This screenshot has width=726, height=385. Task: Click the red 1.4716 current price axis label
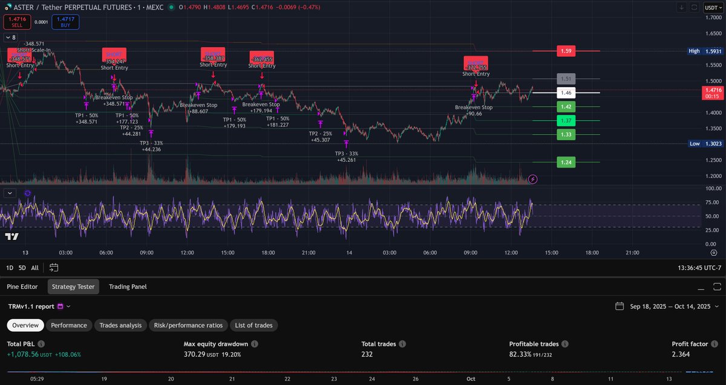click(711, 92)
